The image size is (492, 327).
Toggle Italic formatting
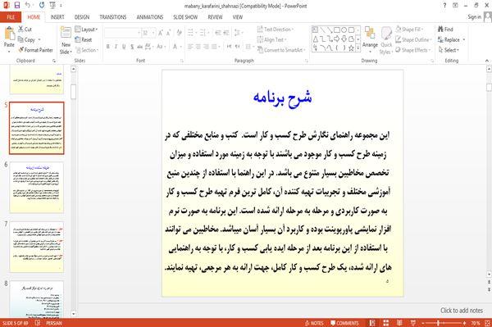[x=116, y=47]
